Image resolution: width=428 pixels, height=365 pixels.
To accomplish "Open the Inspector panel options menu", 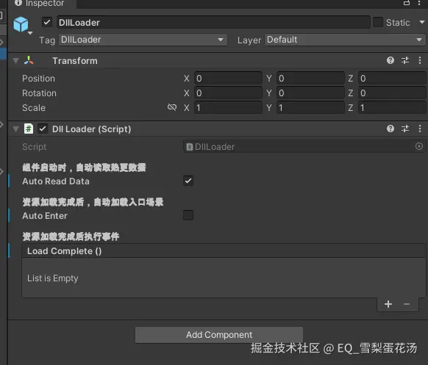I will tap(419, 3).
